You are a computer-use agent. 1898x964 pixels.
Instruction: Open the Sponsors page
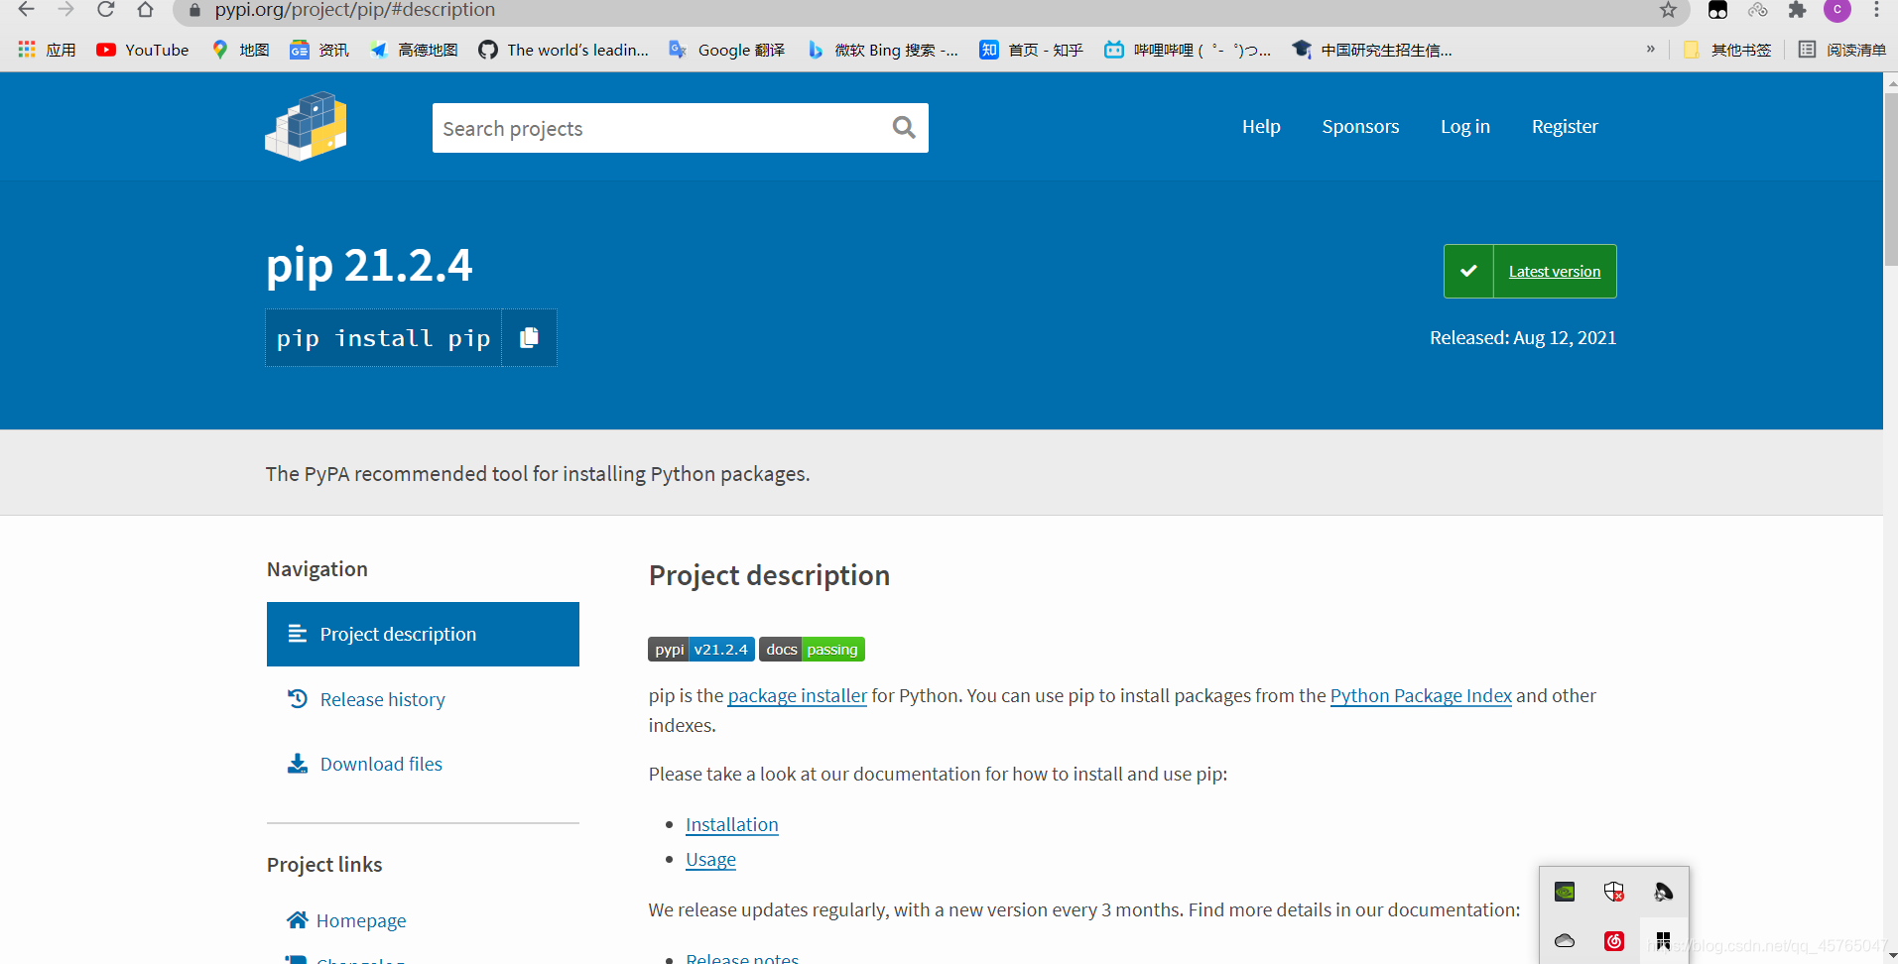(1360, 126)
